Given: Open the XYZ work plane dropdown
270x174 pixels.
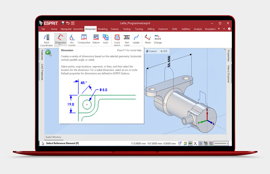Looking at the screenshot, I should click(x=164, y=51).
